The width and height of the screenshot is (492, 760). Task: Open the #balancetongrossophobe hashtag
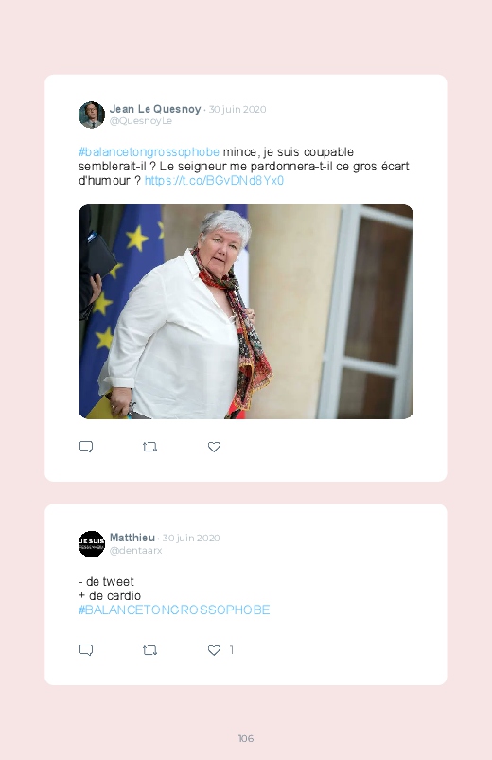149,152
